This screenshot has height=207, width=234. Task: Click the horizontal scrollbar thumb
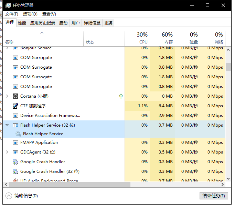(70, 185)
